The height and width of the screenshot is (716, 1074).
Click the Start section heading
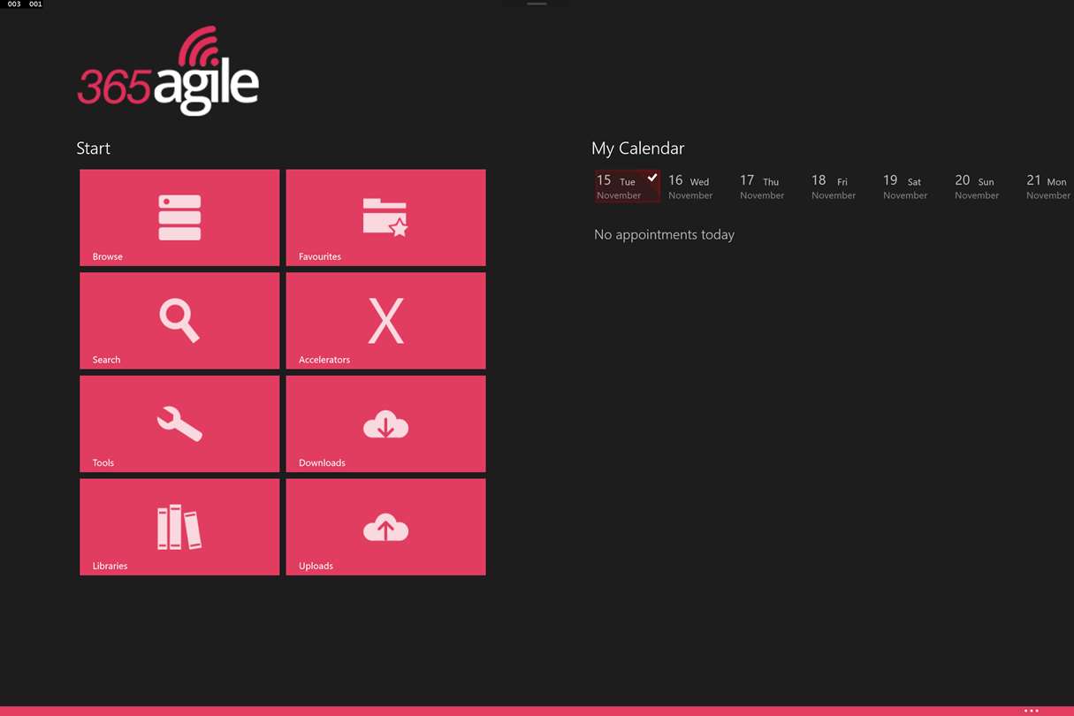(x=93, y=149)
